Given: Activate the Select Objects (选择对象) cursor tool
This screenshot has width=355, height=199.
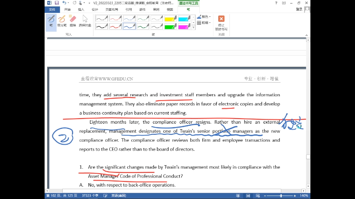Looking at the screenshot, I should (85, 21).
